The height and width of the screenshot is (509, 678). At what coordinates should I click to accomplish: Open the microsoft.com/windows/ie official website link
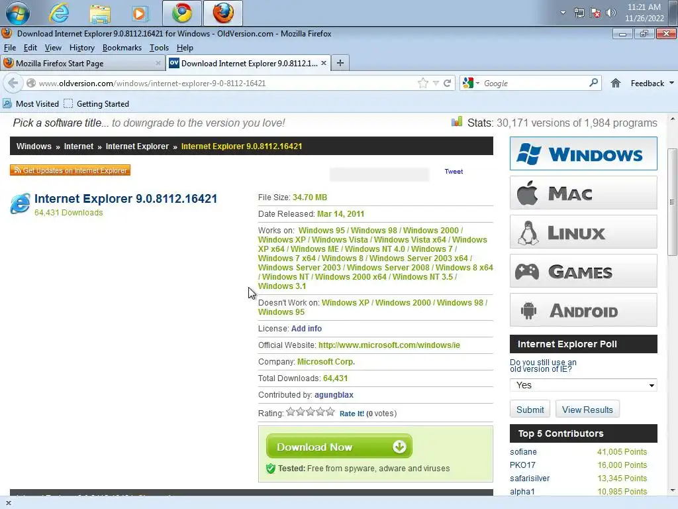[389, 345]
